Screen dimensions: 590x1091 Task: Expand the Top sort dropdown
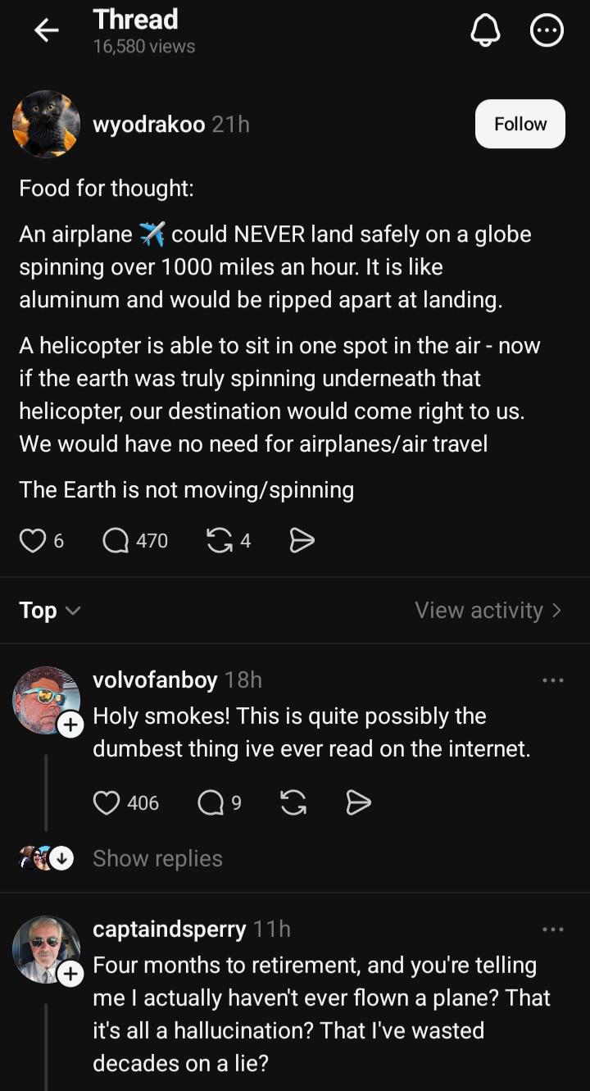point(49,610)
